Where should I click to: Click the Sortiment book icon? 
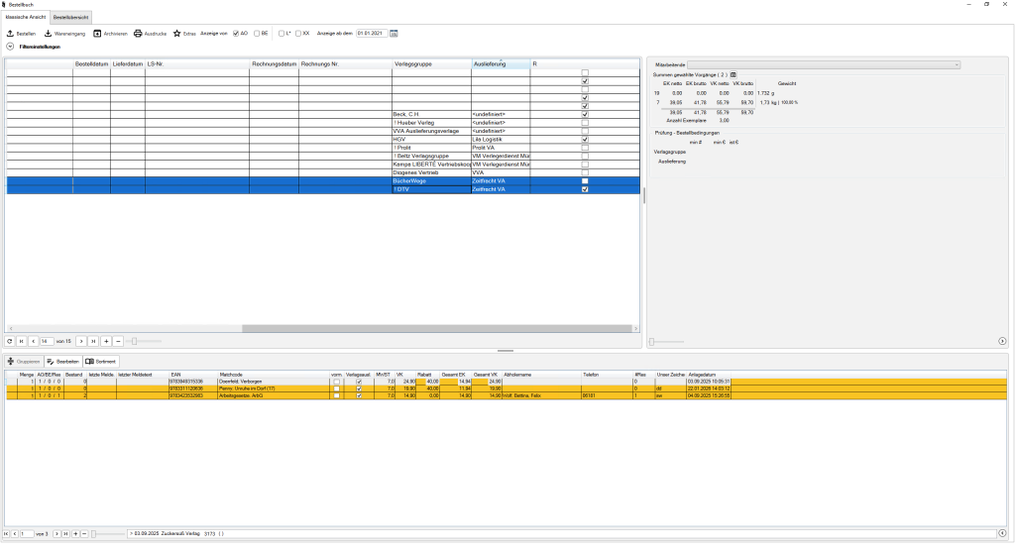(x=90, y=362)
